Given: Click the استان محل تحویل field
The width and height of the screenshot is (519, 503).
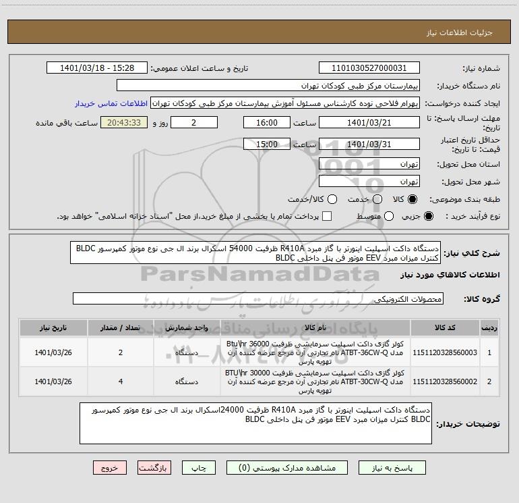Looking at the screenshot, I should (x=369, y=164).
